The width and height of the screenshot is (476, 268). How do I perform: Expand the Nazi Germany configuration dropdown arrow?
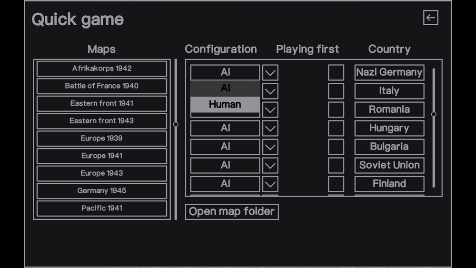(270, 72)
